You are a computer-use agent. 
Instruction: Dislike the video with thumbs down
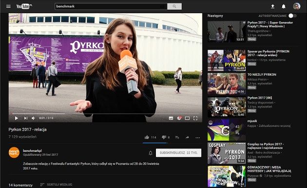point(164,137)
